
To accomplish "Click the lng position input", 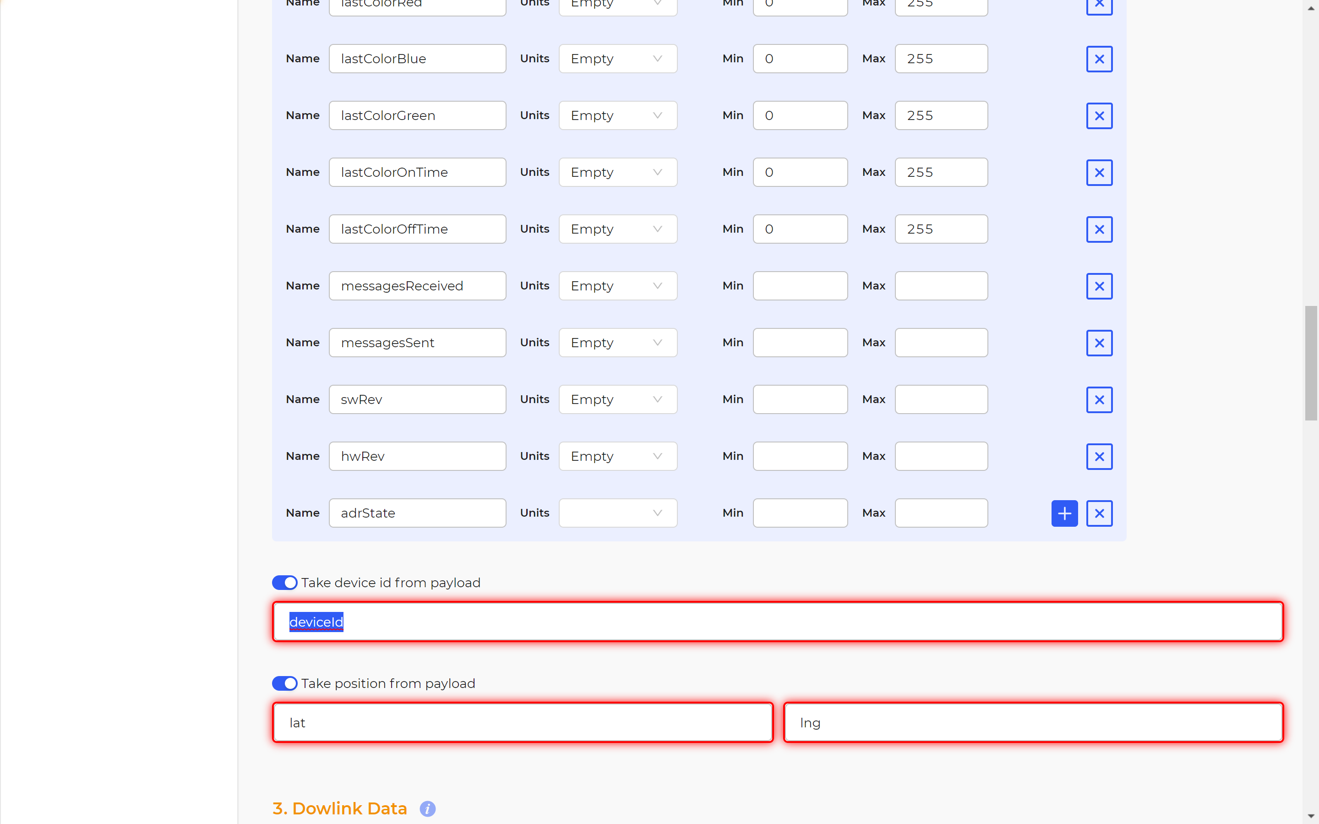I will point(1033,723).
